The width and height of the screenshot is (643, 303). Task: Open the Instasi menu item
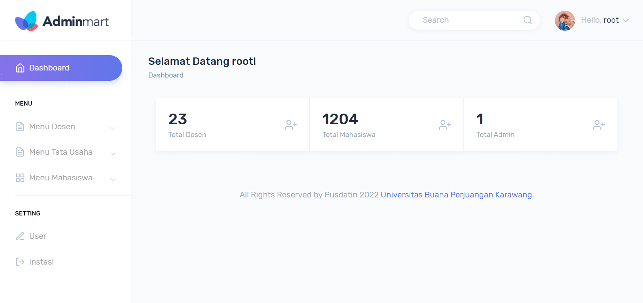[x=41, y=262]
